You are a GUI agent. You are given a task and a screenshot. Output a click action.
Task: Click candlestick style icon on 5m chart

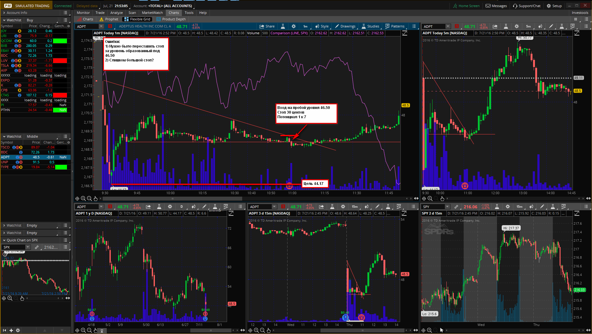click(540, 26)
